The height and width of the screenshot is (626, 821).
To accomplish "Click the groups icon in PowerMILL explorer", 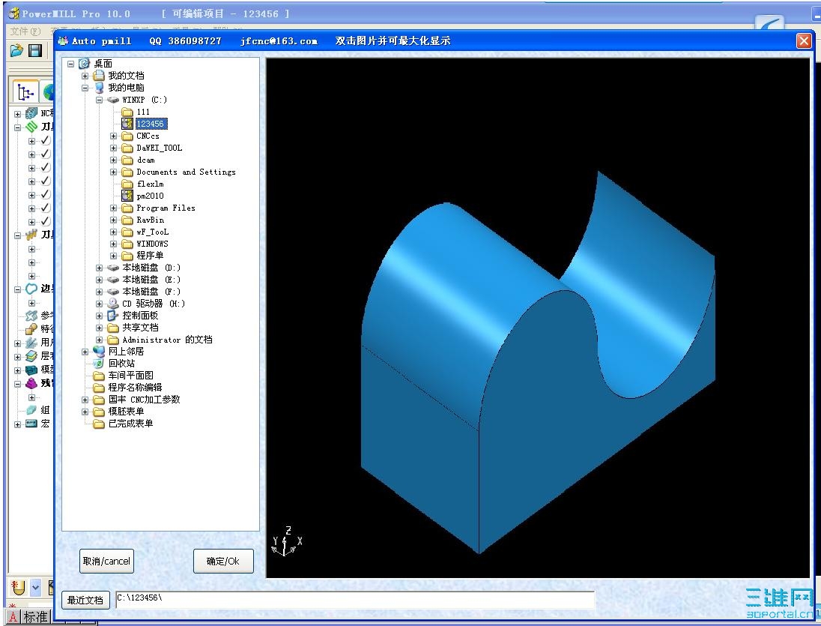I will pos(31,410).
